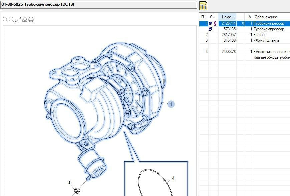
Task: Print the turbocharger diagram
Action: point(31,20)
